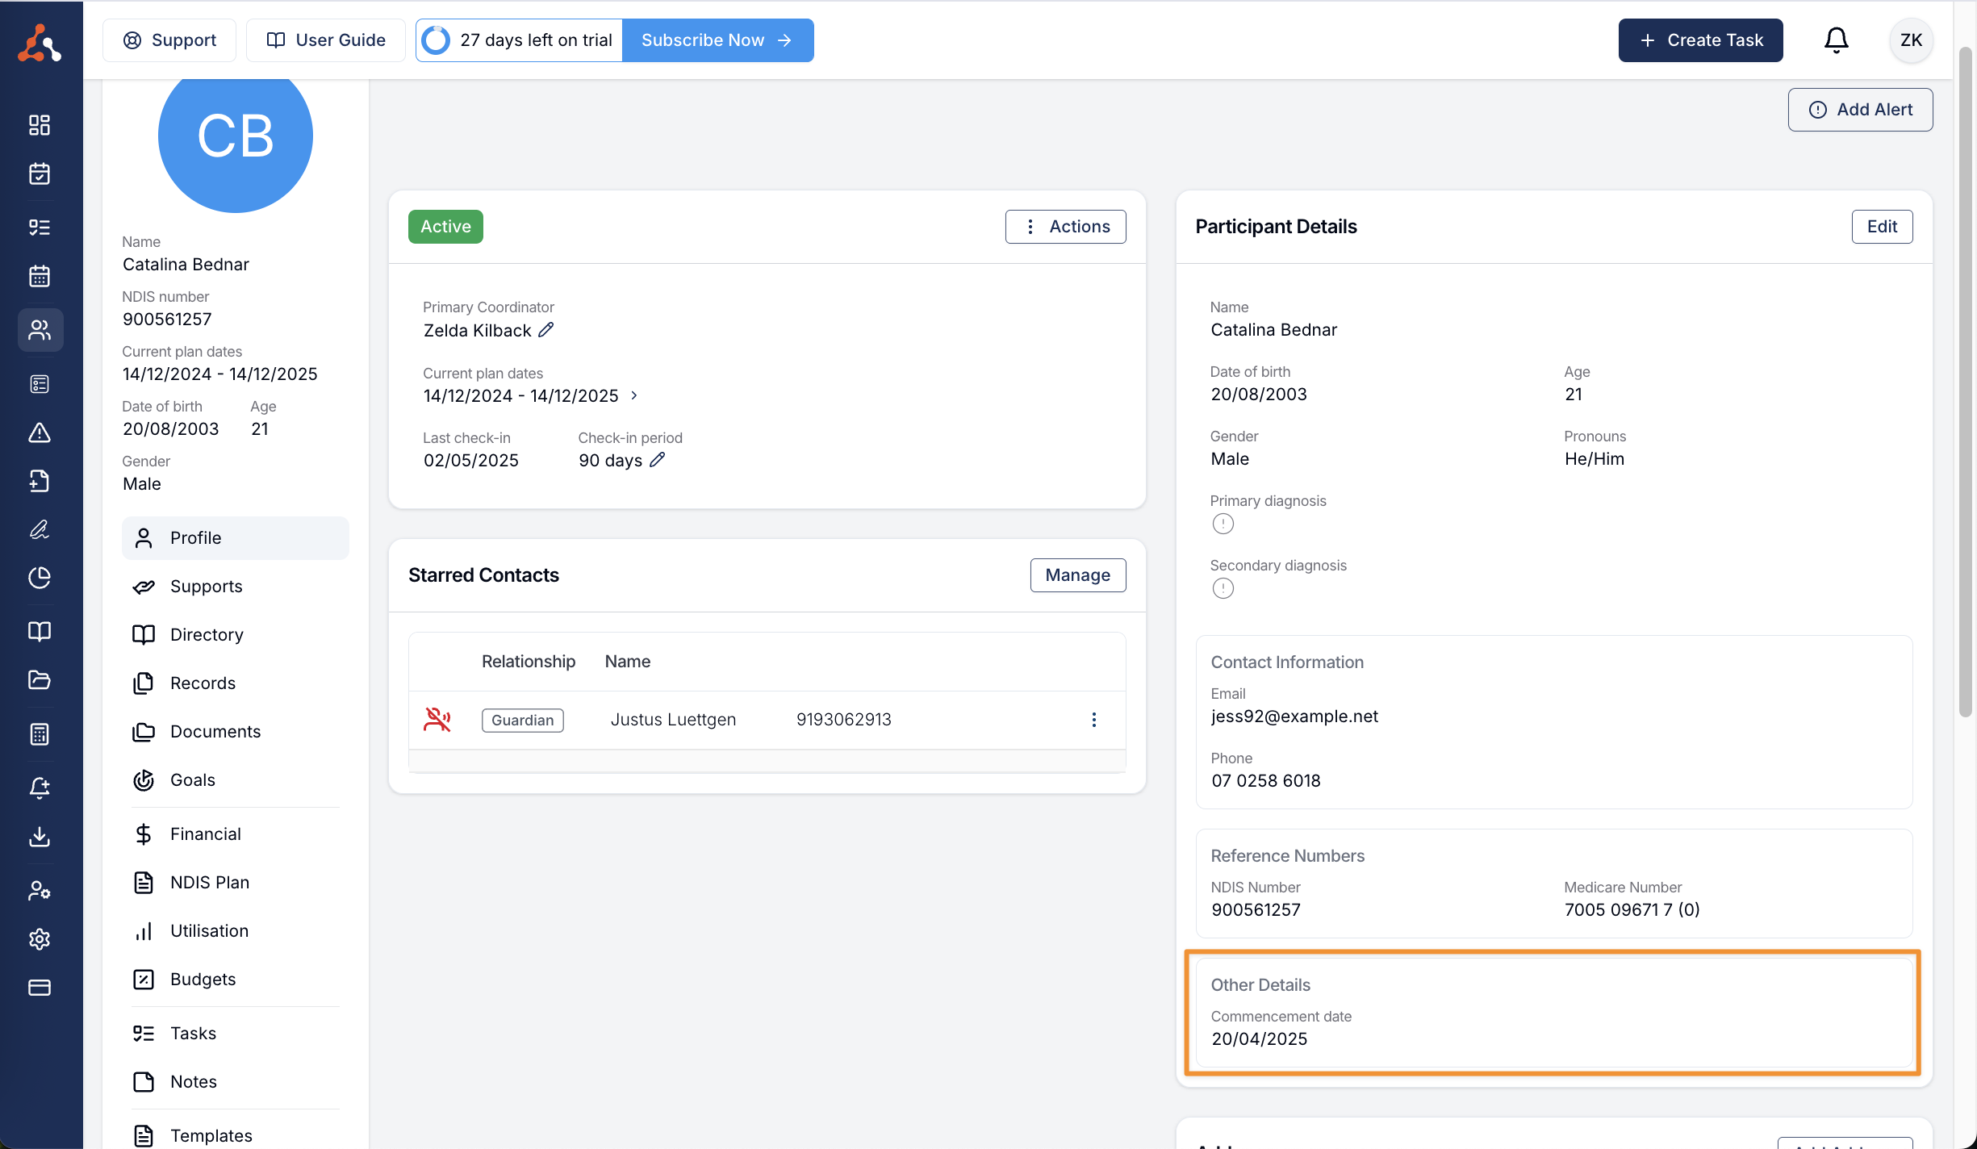1977x1149 pixels.
Task: Expand current plan dates chevron
Action: (634, 395)
